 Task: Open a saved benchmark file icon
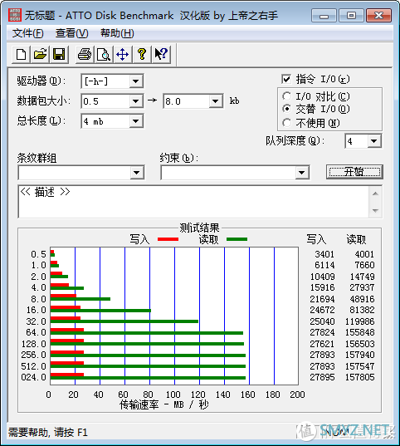(x=40, y=54)
